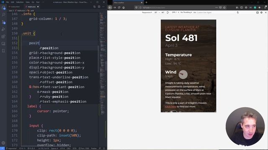268x150 pixels.
Task: Go back in the browser
Action: point(110,7)
